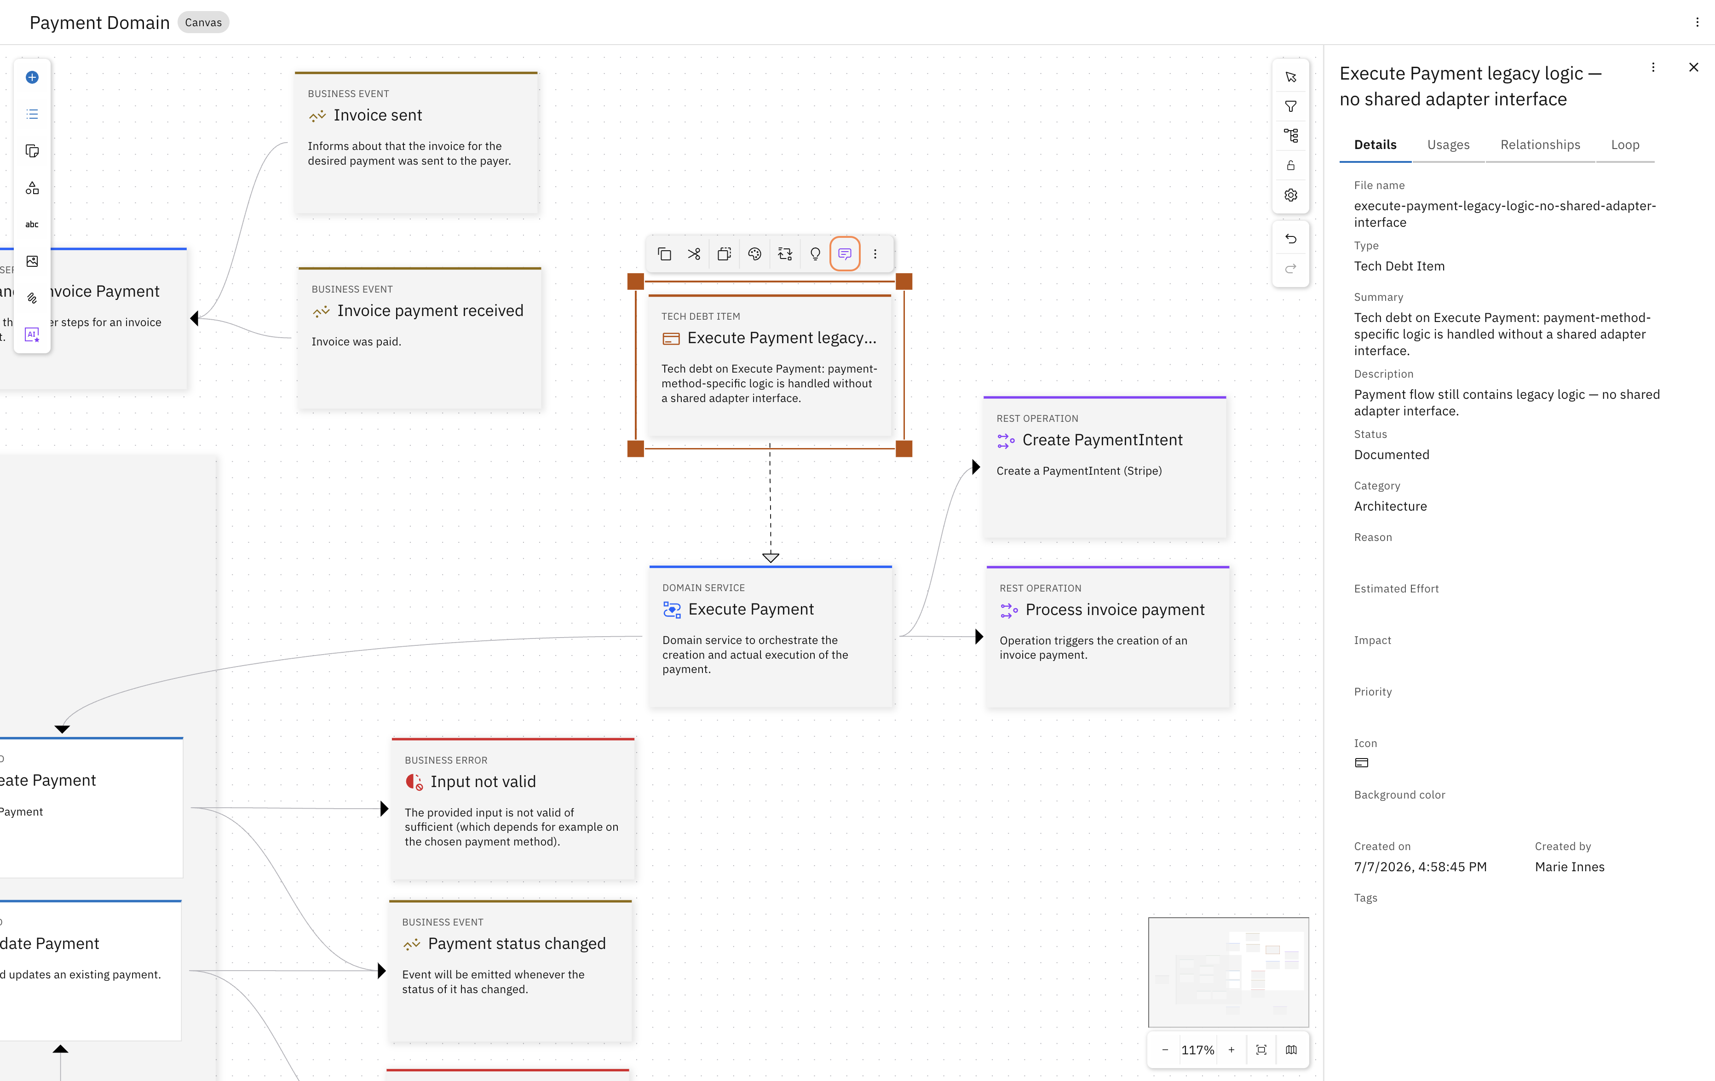Click the blue plus add button
The height and width of the screenshot is (1081, 1715).
click(x=32, y=77)
